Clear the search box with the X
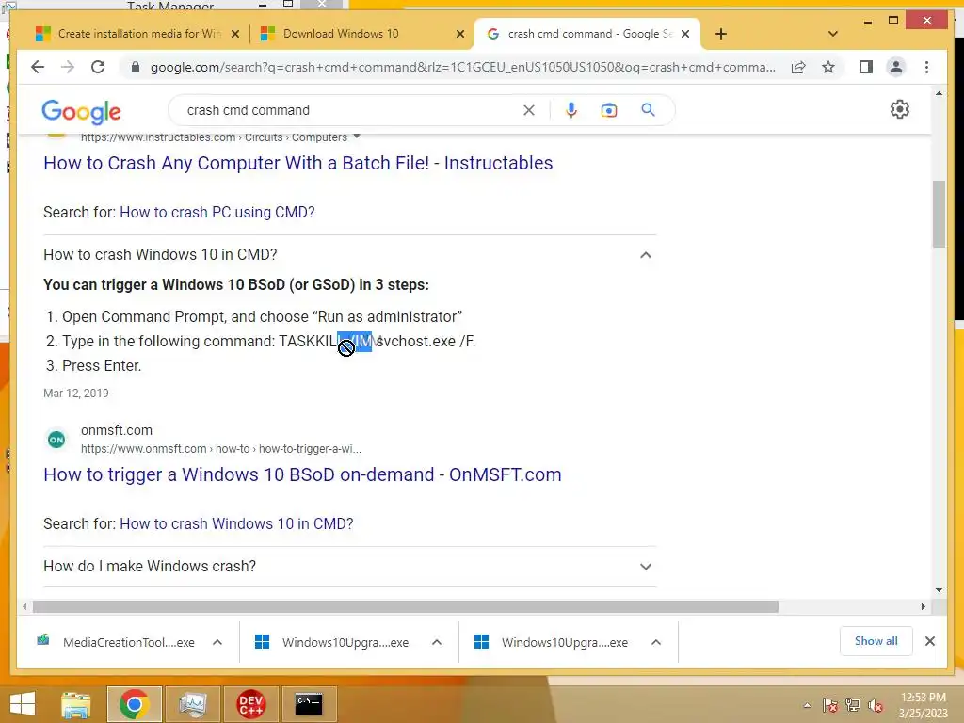The image size is (964, 723). [529, 110]
